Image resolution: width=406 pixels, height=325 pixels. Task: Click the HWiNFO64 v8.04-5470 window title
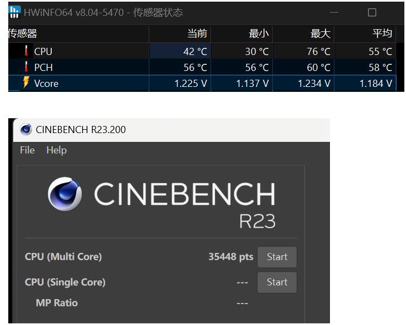coord(104,13)
